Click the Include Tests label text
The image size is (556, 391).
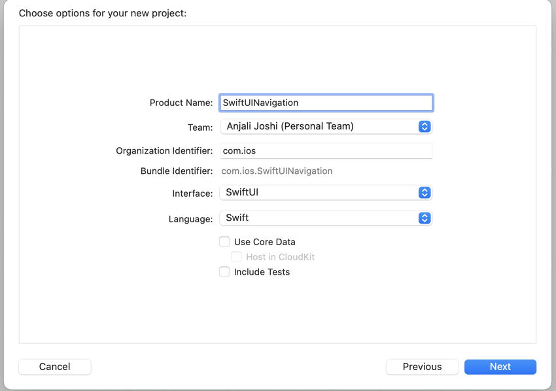click(262, 272)
